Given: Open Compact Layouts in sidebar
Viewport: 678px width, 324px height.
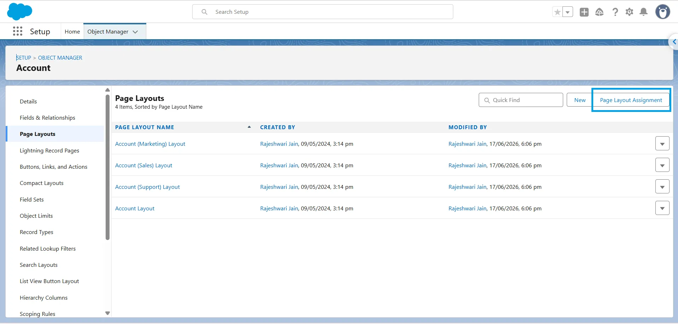Looking at the screenshot, I should click(x=42, y=183).
